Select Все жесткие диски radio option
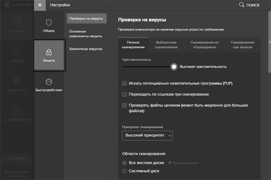This screenshot has width=271, height=180. pos(124,163)
